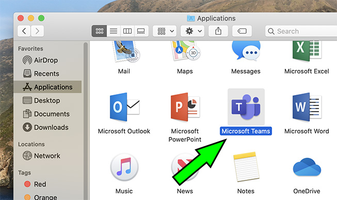Go back with the back arrow
Screen dimensions: 337x200
pyautogui.click(x=24, y=31)
